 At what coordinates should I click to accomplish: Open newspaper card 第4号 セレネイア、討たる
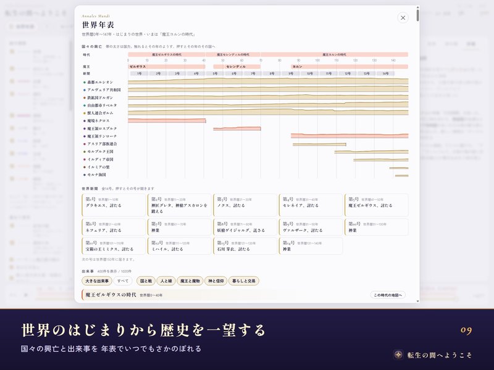pos(311,205)
